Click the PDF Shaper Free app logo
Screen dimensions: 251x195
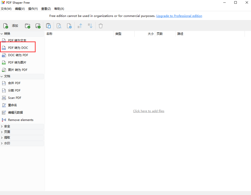click(3, 3)
